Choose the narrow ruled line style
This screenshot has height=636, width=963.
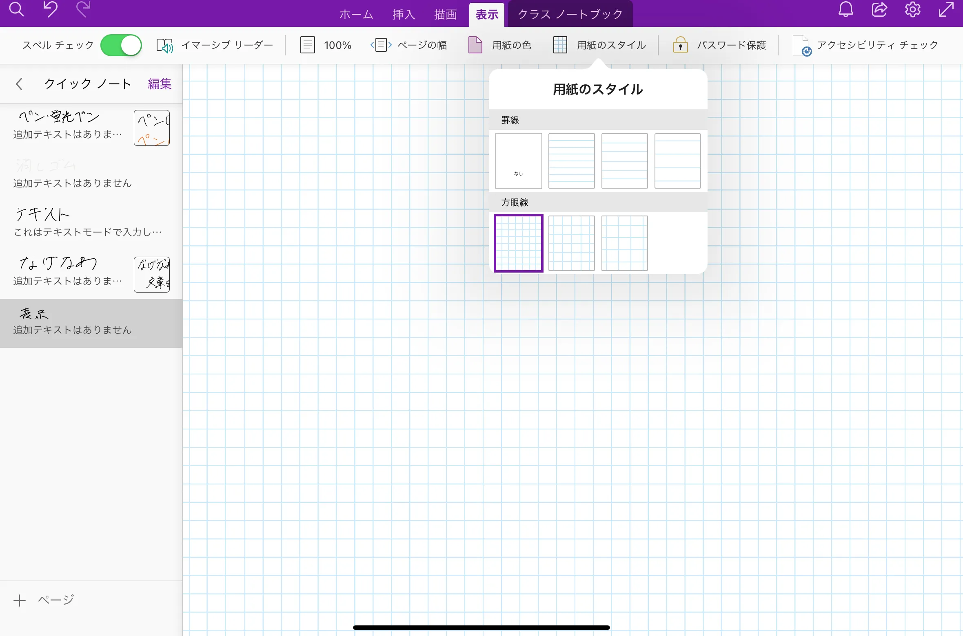(x=571, y=161)
